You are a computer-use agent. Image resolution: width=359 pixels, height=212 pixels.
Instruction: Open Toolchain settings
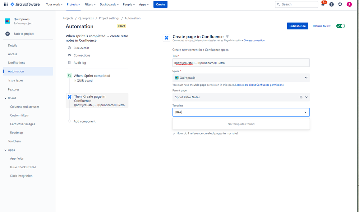pyautogui.click(x=14, y=141)
